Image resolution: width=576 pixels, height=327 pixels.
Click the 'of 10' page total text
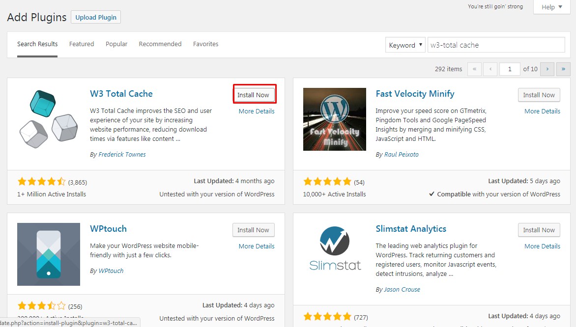tap(530, 69)
